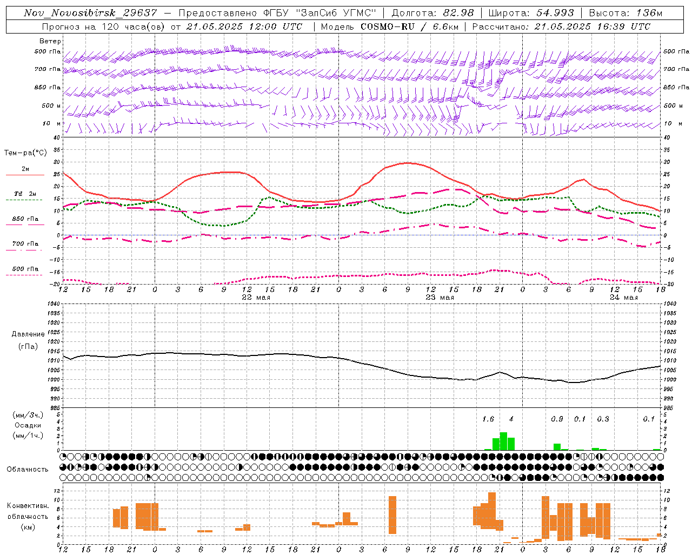
Task: Select the '(мм/1ч.)' precipitation unit label
Action: tap(28, 436)
